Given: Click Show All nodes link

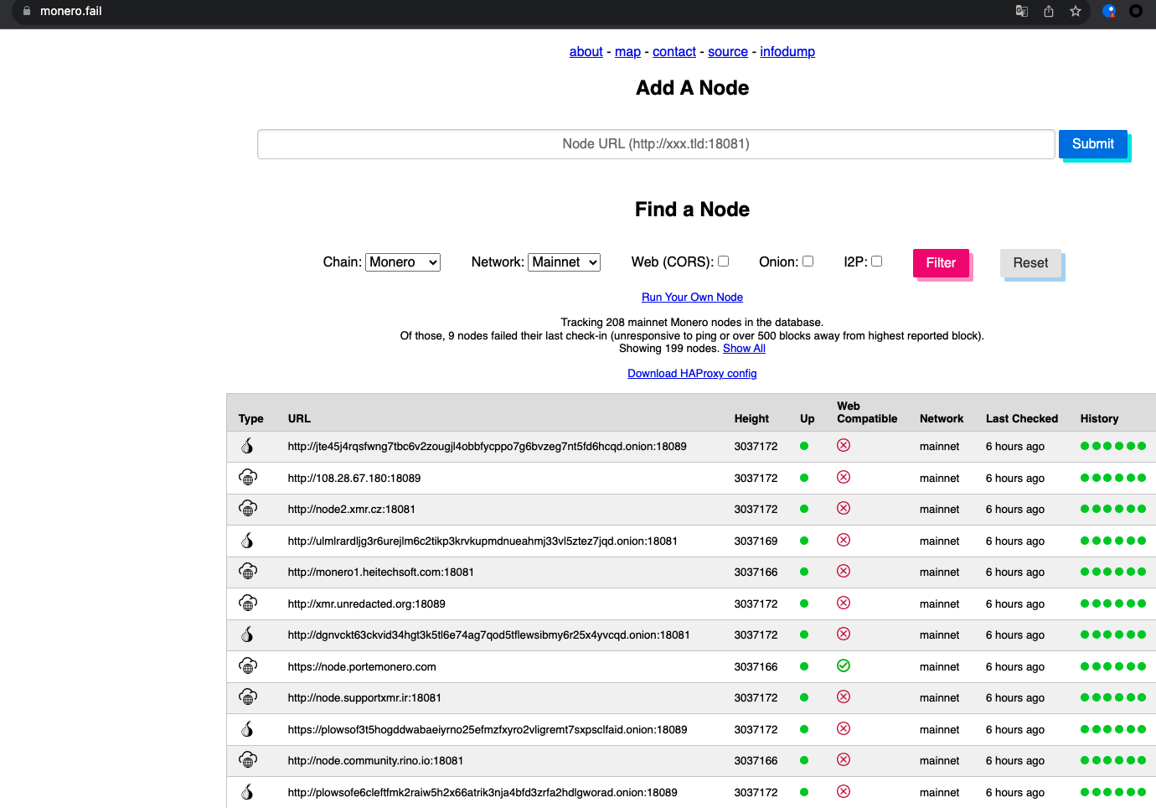Looking at the screenshot, I should pos(744,349).
